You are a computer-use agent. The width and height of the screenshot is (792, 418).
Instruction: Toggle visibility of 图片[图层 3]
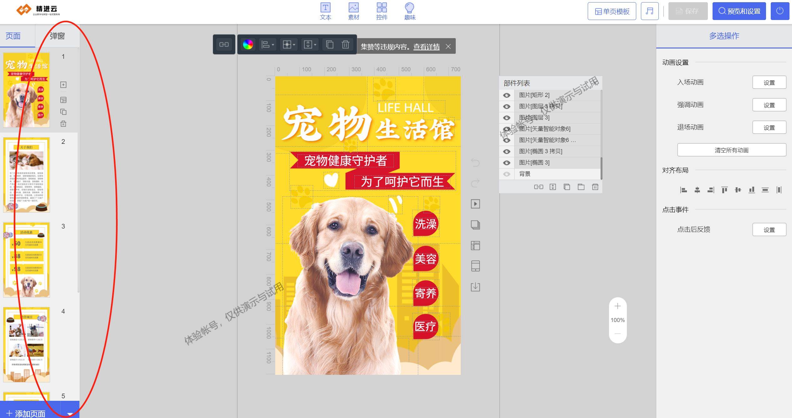tap(507, 118)
